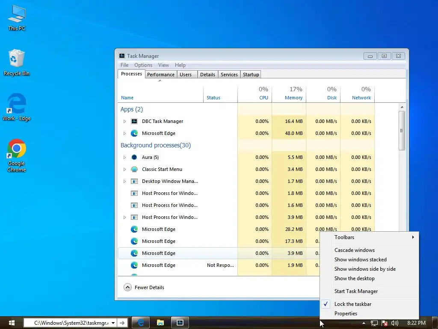
Task: Show hidden tray icons arrow
Action: tap(364, 323)
